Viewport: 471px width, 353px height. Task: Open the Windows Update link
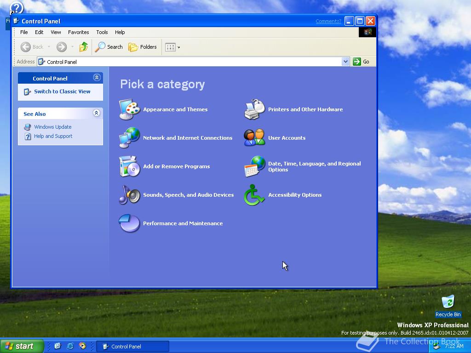52,127
